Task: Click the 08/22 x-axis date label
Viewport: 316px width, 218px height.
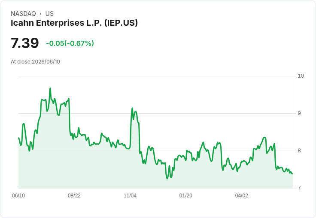Action: (74, 196)
